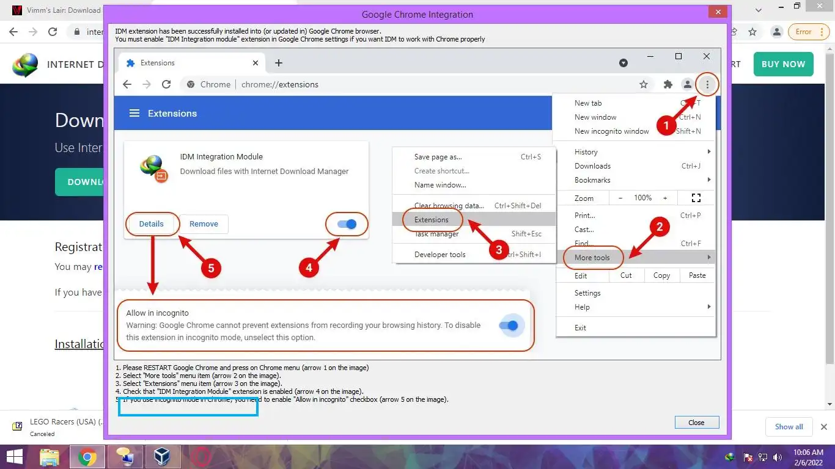The height and width of the screenshot is (469, 835).
Task: Expand the Help submenu arrow
Action: click(709, 307)
